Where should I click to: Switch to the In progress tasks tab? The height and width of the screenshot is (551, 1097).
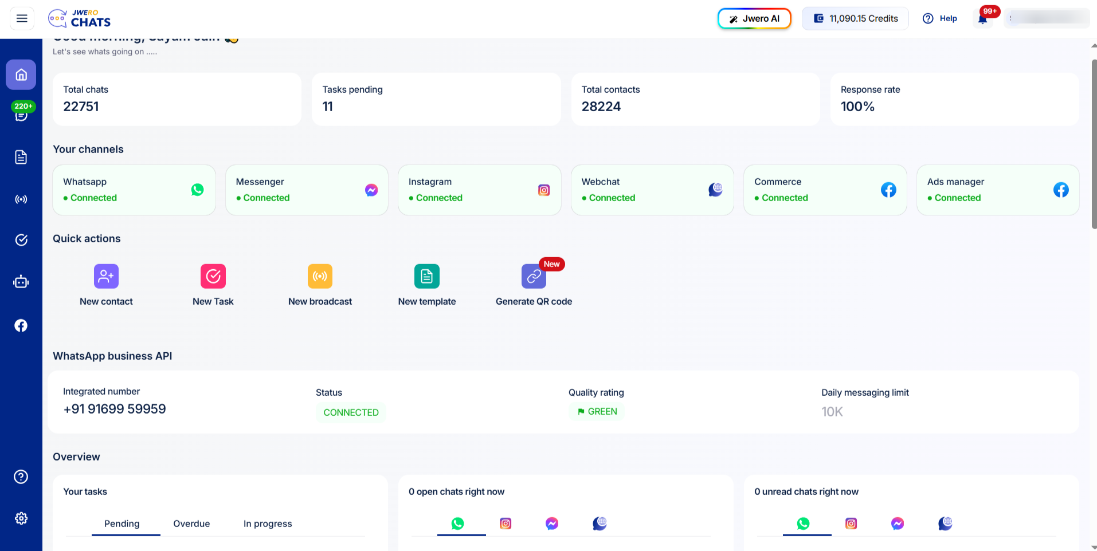tap(268, 524)
